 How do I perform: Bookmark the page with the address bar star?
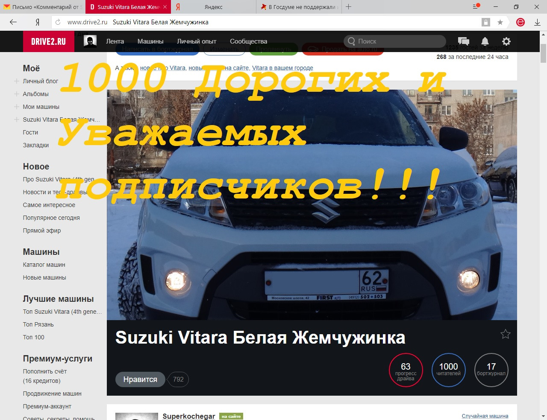[x=500, y=22]
